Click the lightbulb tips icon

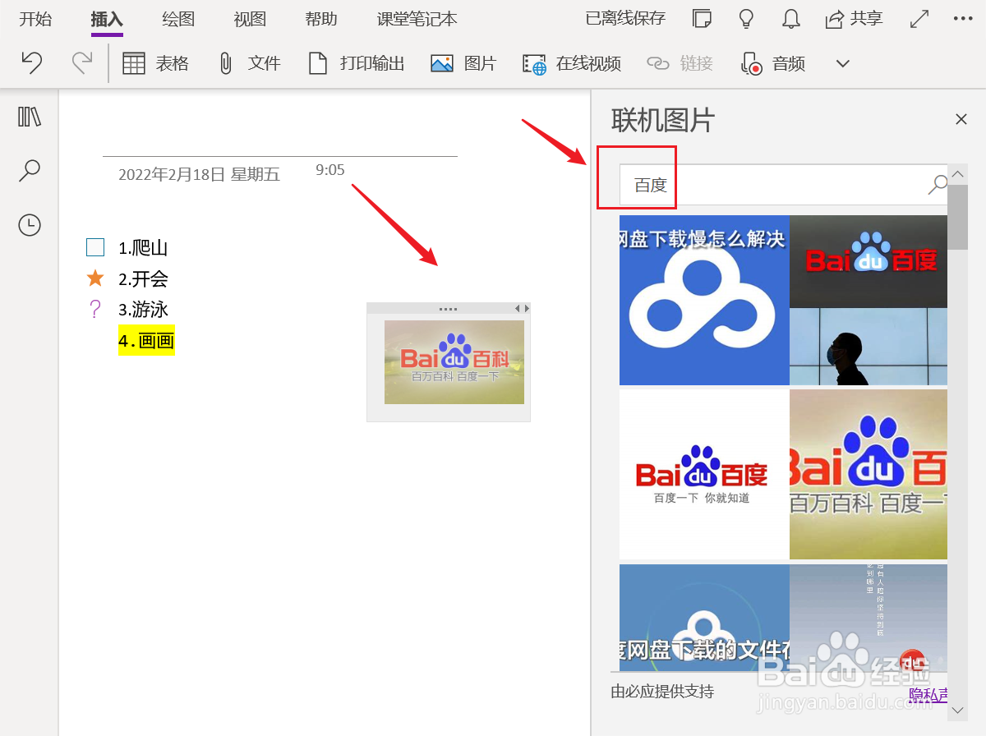[x=746, y=19]
